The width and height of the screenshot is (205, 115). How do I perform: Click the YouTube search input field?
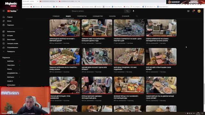pos(97,11)
